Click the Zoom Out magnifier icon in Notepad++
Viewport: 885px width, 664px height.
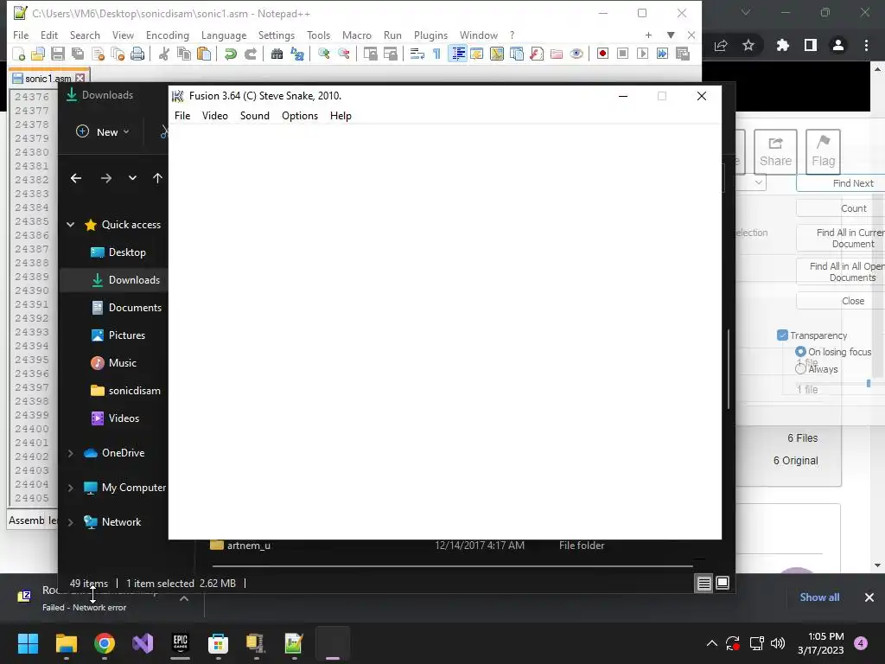click(343, 54)
